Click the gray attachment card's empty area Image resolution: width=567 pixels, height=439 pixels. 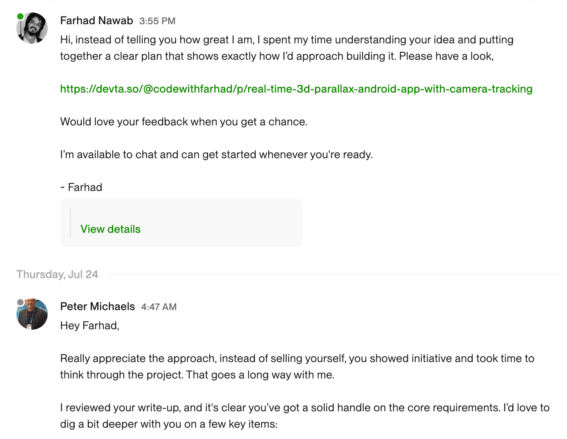[235, 223]
